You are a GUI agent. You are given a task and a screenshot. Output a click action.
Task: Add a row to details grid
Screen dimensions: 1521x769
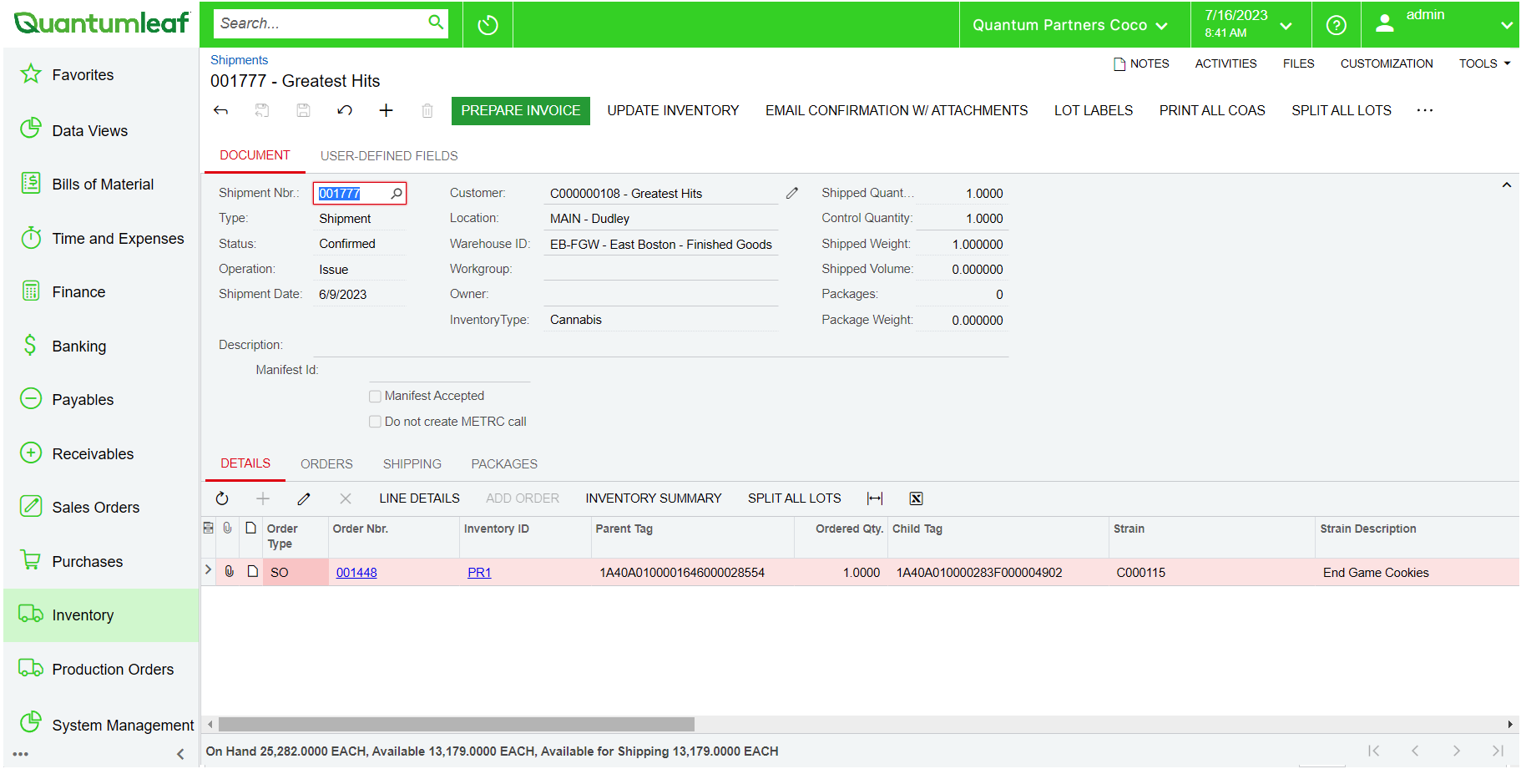pos(263,498)
